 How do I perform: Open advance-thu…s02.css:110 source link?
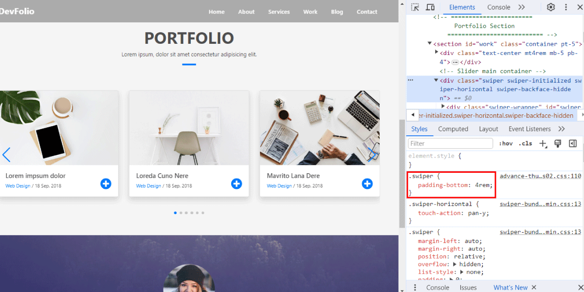540,176
